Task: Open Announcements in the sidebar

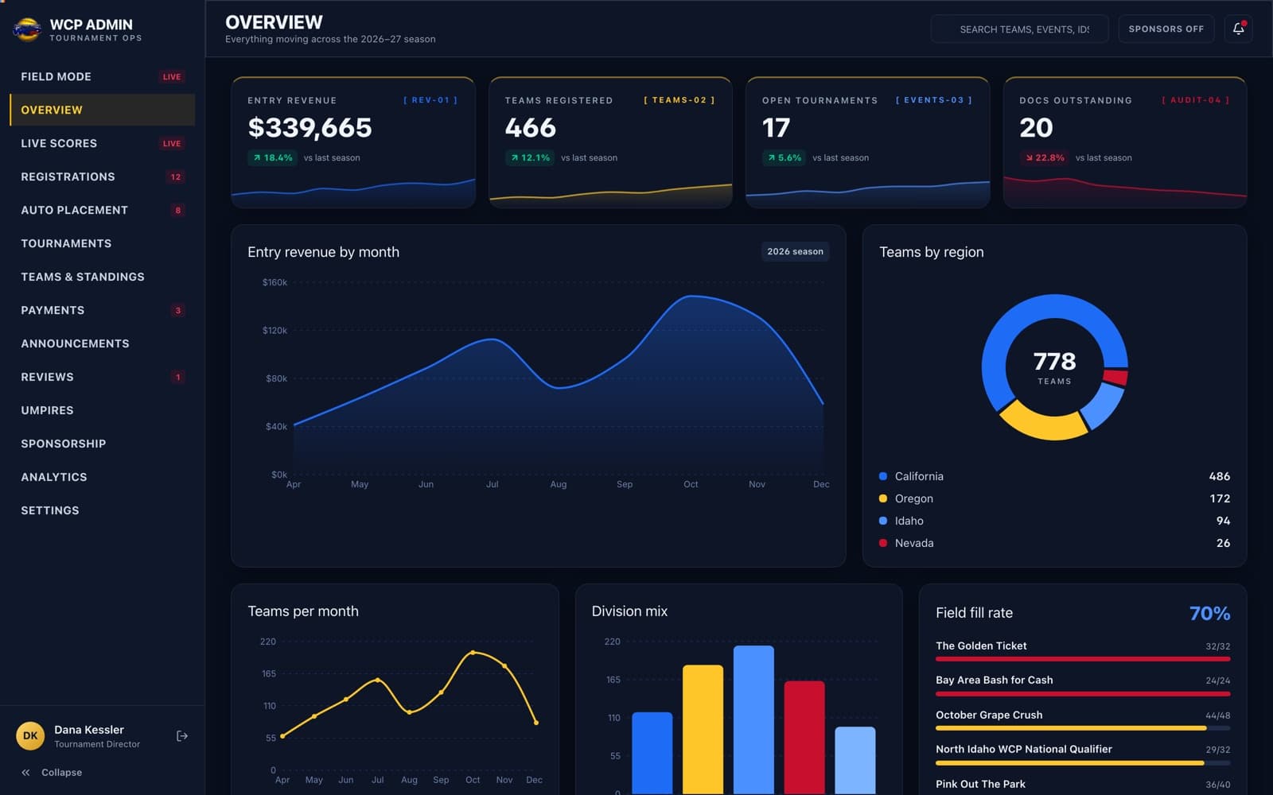Action: (x=102, y=343)
